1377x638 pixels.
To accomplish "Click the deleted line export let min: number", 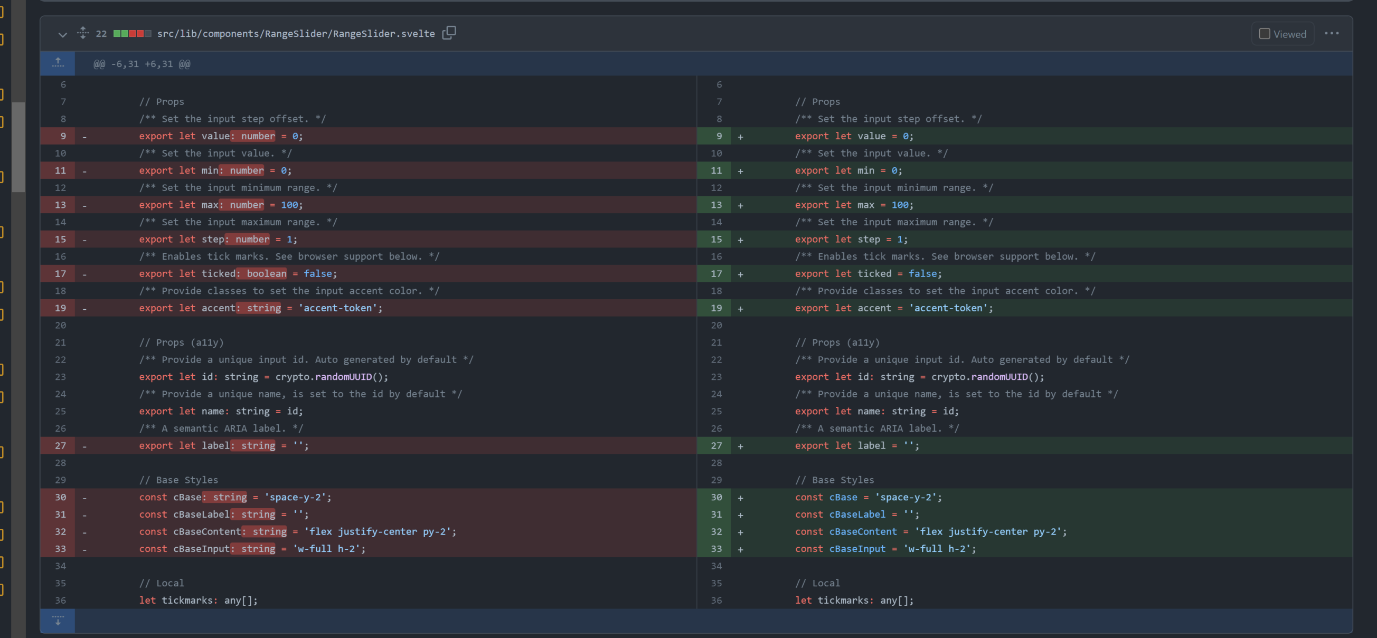I will click(x=214, y=170).
